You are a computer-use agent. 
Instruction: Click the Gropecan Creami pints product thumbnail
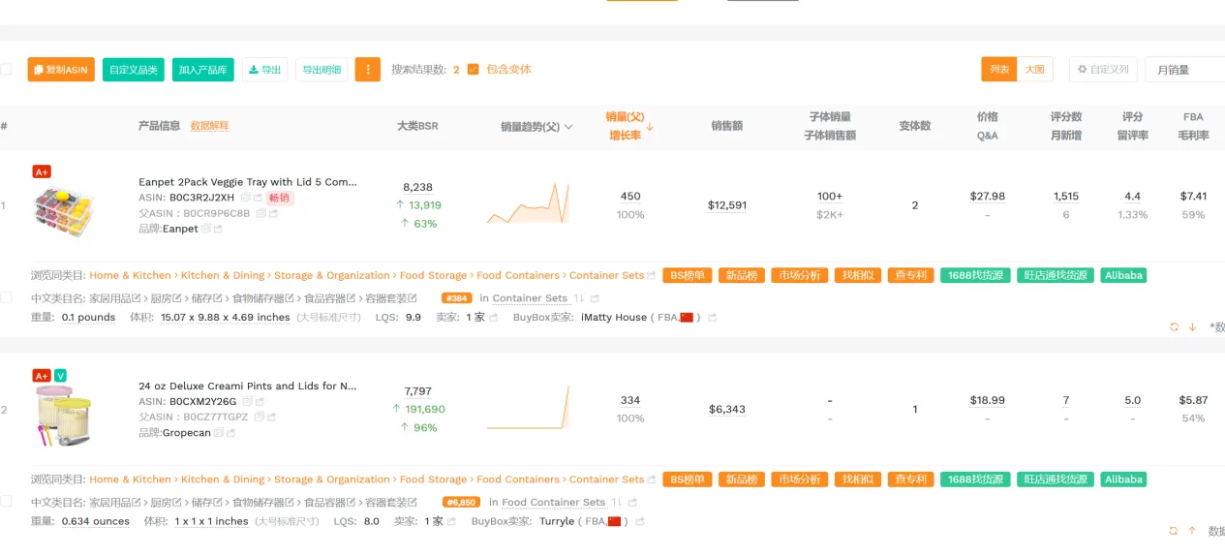point(64,417)
